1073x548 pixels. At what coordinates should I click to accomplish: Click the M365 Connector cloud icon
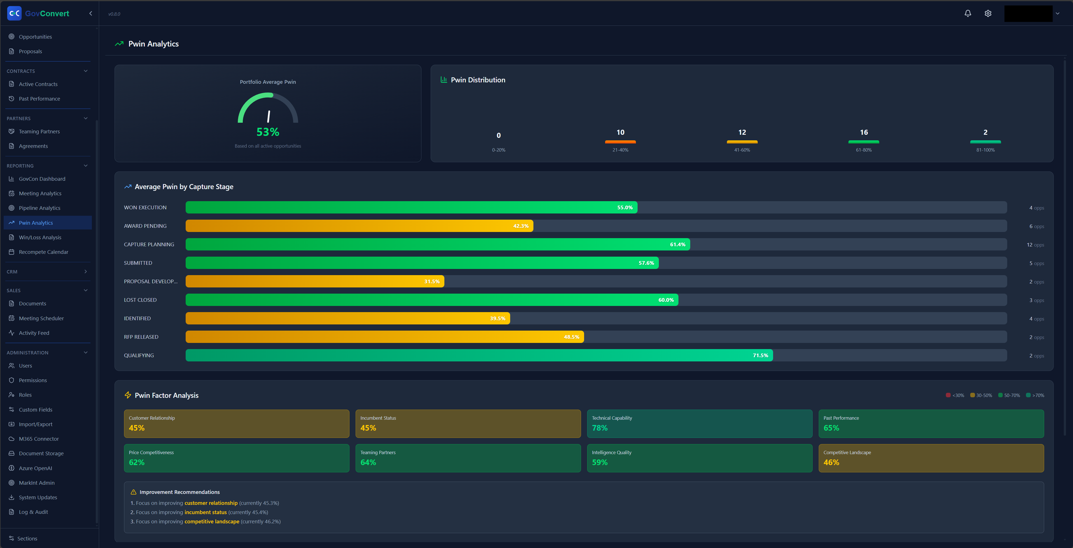(x=12, y=438)
